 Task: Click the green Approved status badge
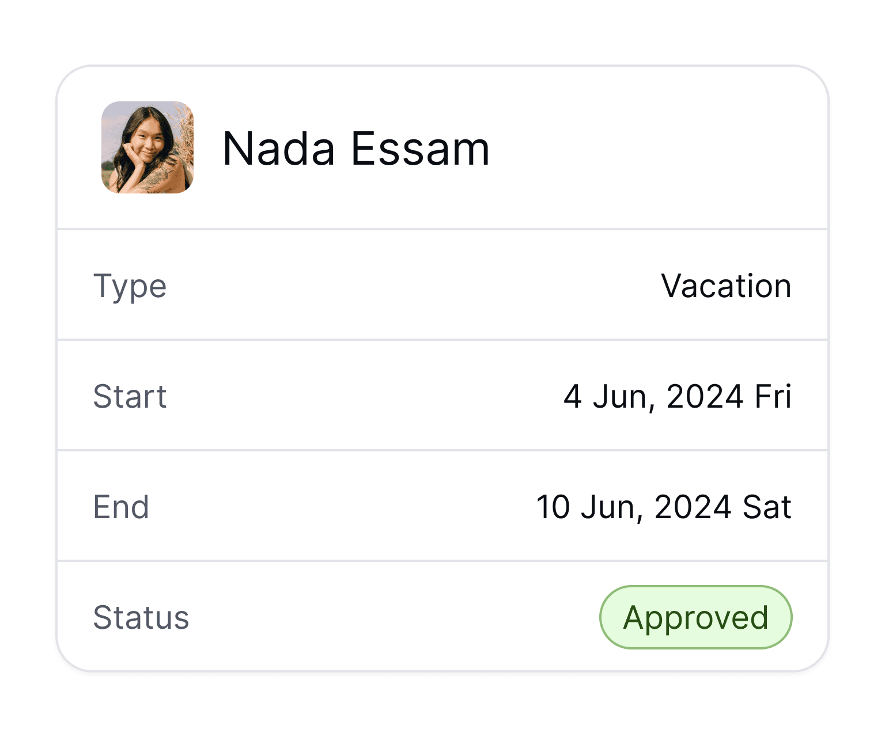(x=695, y=618)
